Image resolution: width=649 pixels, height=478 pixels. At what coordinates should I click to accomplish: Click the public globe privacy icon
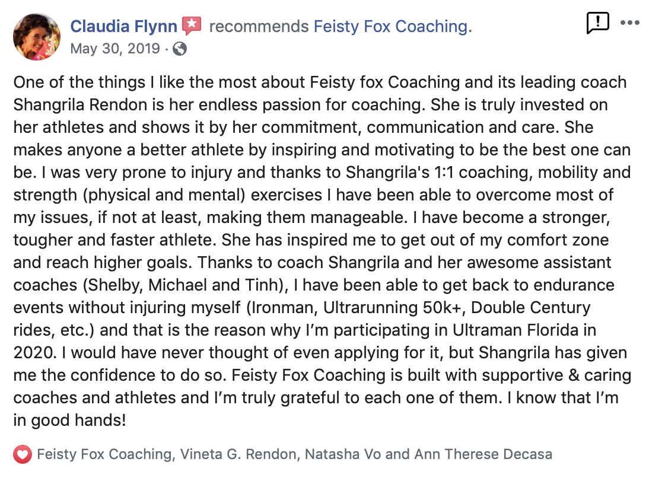point(180,49)
